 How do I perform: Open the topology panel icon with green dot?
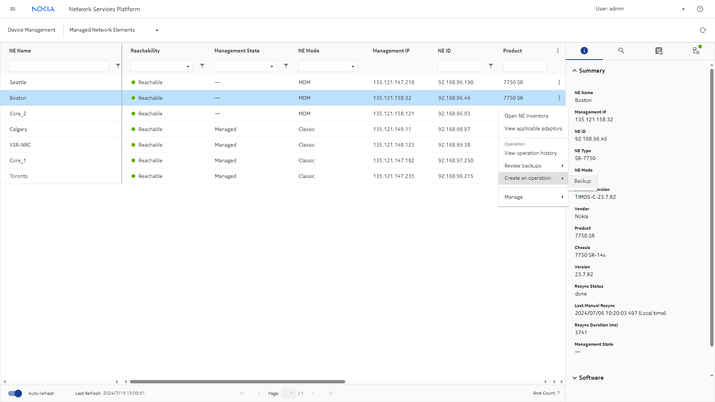pos(696,51)
